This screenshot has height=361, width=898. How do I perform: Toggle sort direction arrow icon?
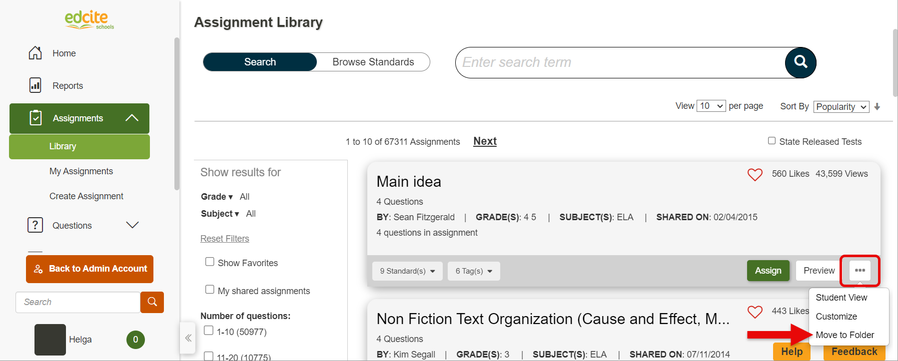[x=877, y=107]
